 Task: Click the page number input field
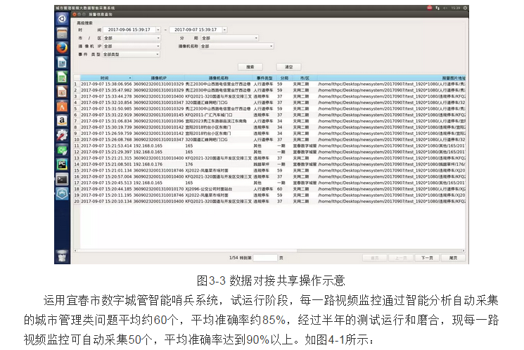pos(265,258)
